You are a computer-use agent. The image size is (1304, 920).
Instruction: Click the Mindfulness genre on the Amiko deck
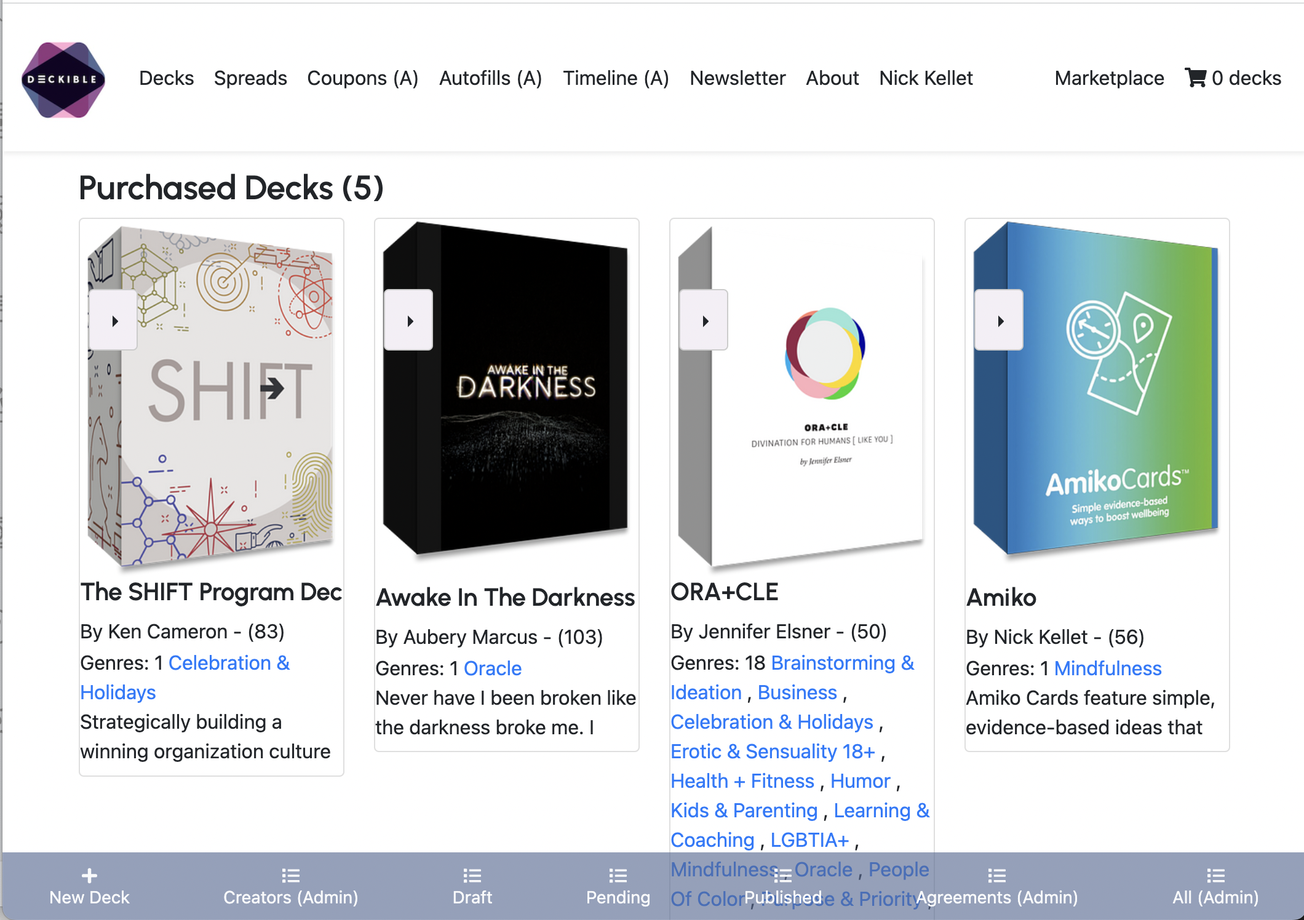(x=1107, y=668)
